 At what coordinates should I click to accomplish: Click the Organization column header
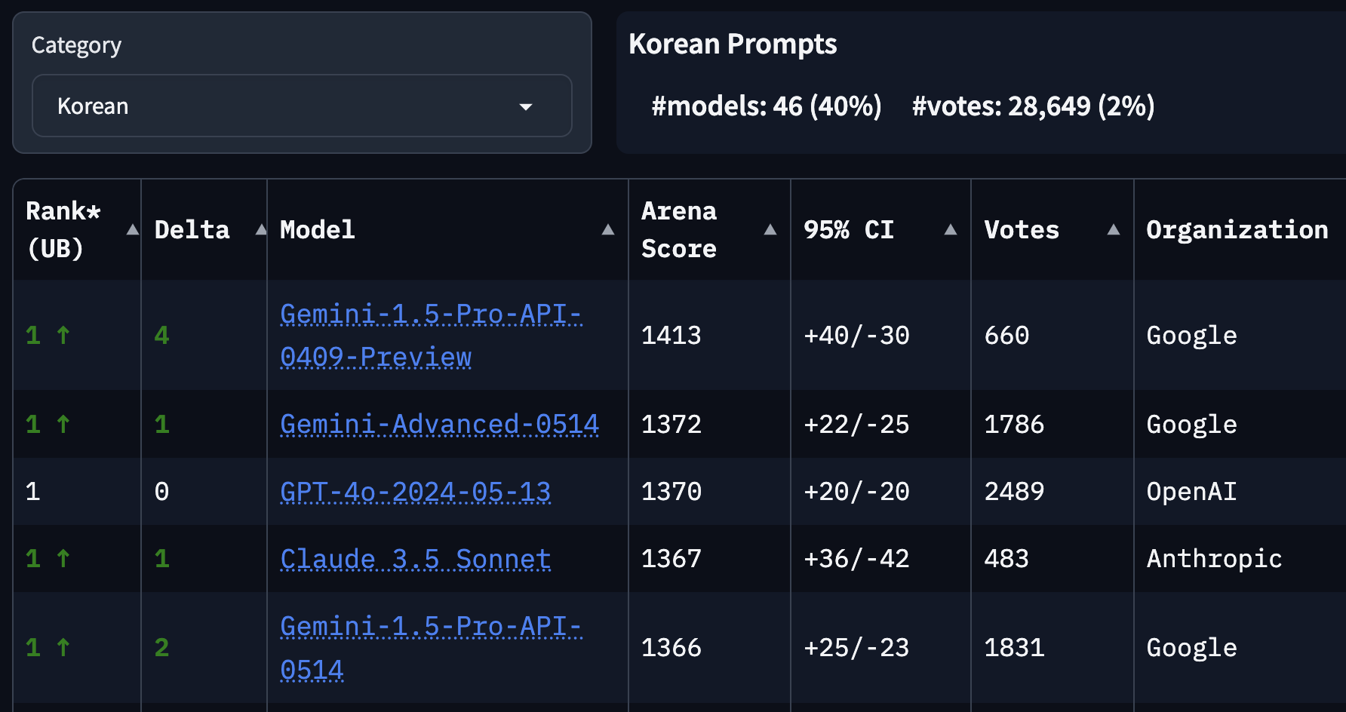1237,230
